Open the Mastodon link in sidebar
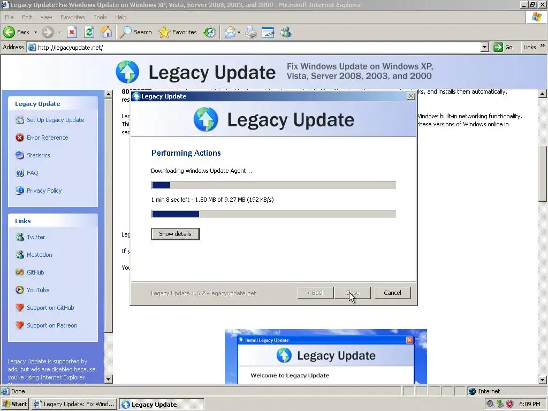This screenshot has height=411, width=548. pos(39,255)
